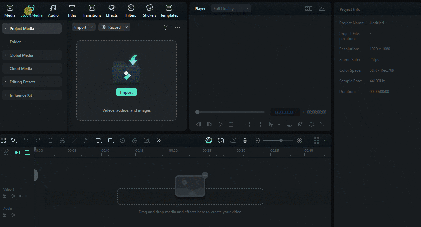Step forward to next frame
This screenshot has width=421, height=227.
(x=209, y=124)
